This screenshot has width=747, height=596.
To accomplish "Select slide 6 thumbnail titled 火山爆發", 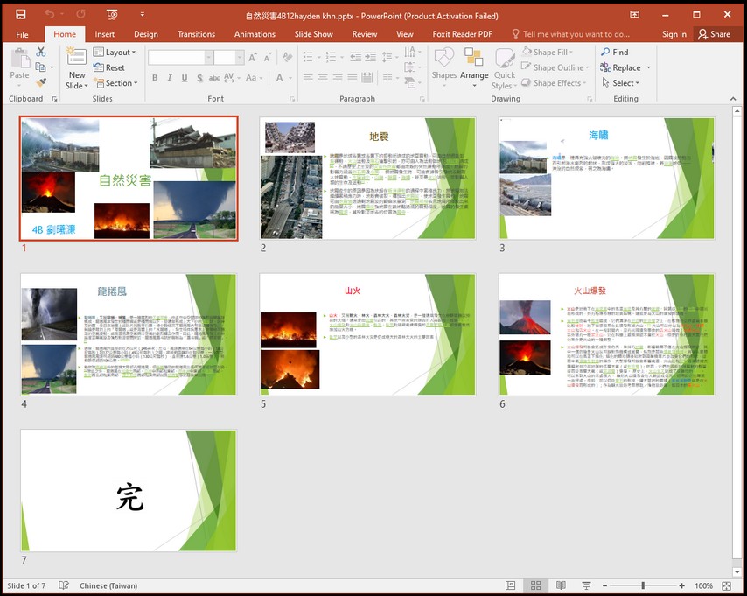I will click(x=606, y=334).
